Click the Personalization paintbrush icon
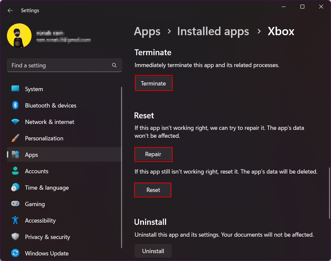This screenshot has height=261, width=331. point(15,138)
